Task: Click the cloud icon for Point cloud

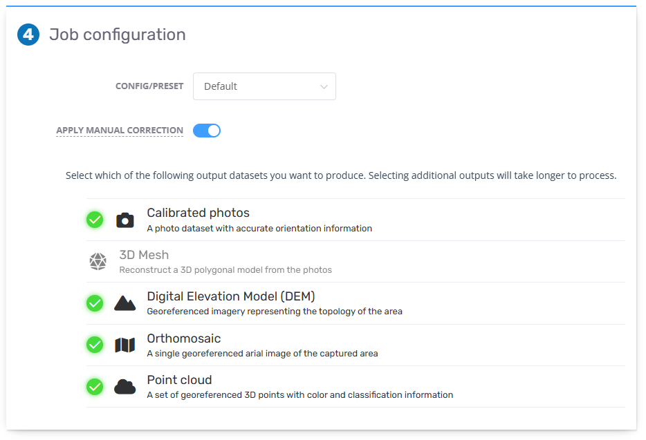Action: point(124,387)
